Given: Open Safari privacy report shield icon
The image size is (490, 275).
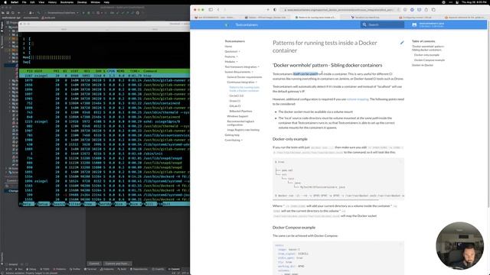Looking at the screenshot, I should click(275, 10).
